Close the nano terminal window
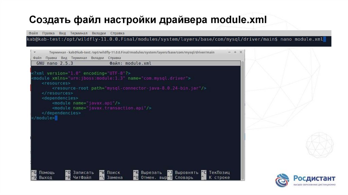The height and width of the screenshot is (195, 348). pos(241,52)
